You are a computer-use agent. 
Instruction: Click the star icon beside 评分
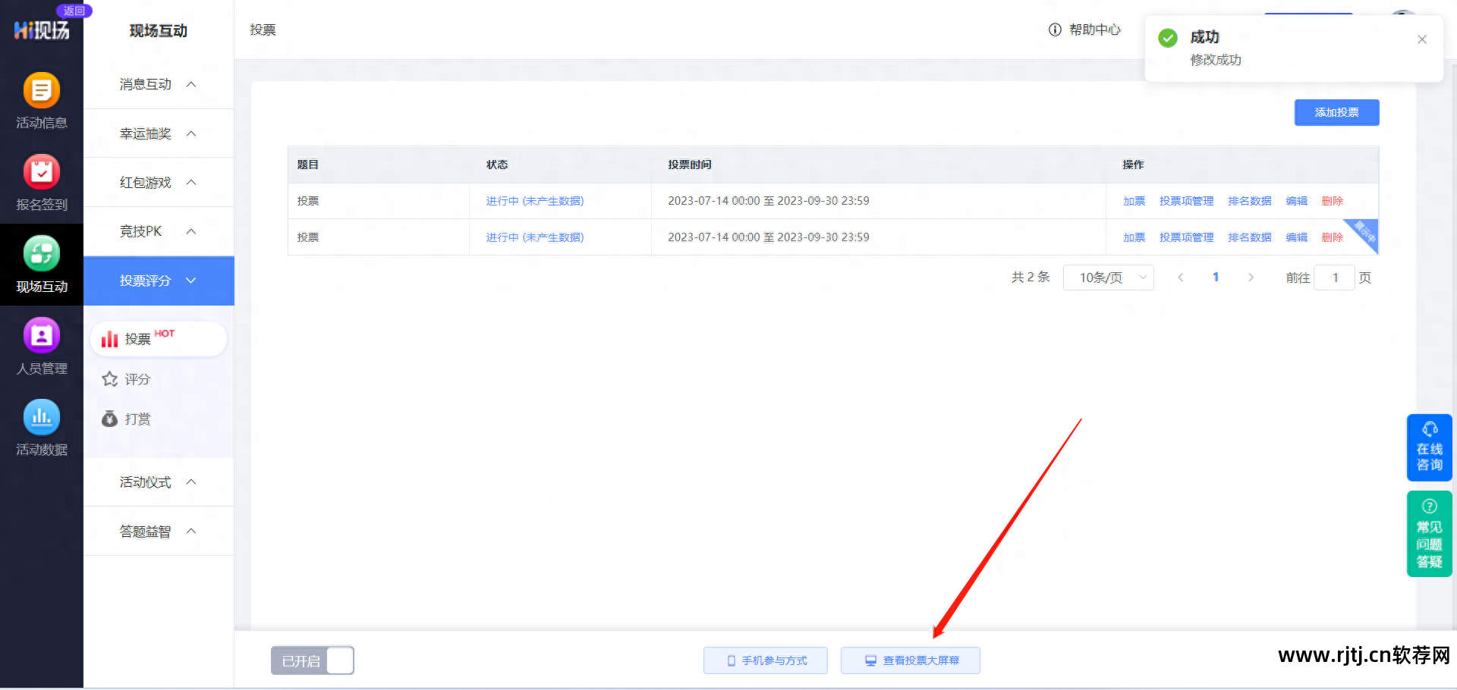(x=110, y=379)
